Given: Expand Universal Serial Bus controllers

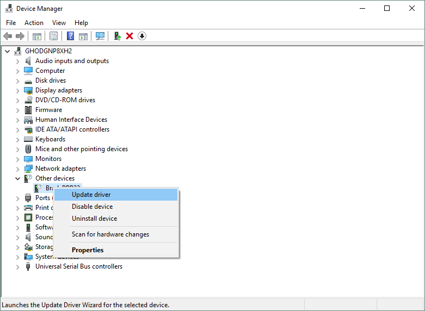Looking at the screenshot, I should (x=17, y=266).
